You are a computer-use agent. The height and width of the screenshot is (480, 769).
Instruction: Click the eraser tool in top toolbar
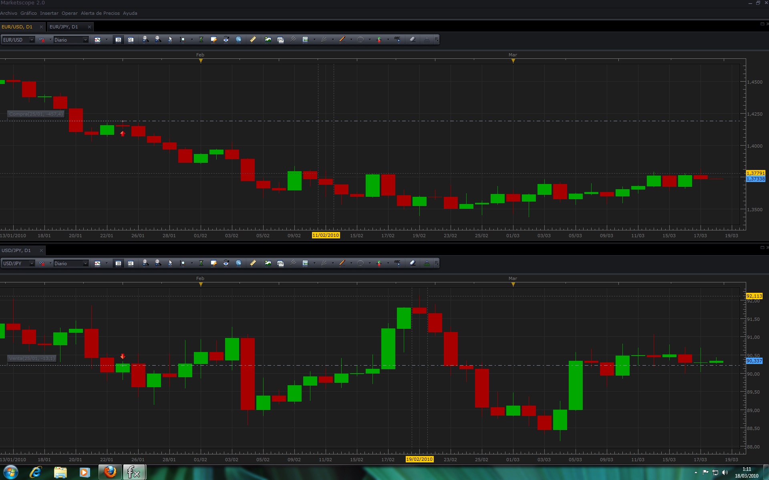point(413,39)
